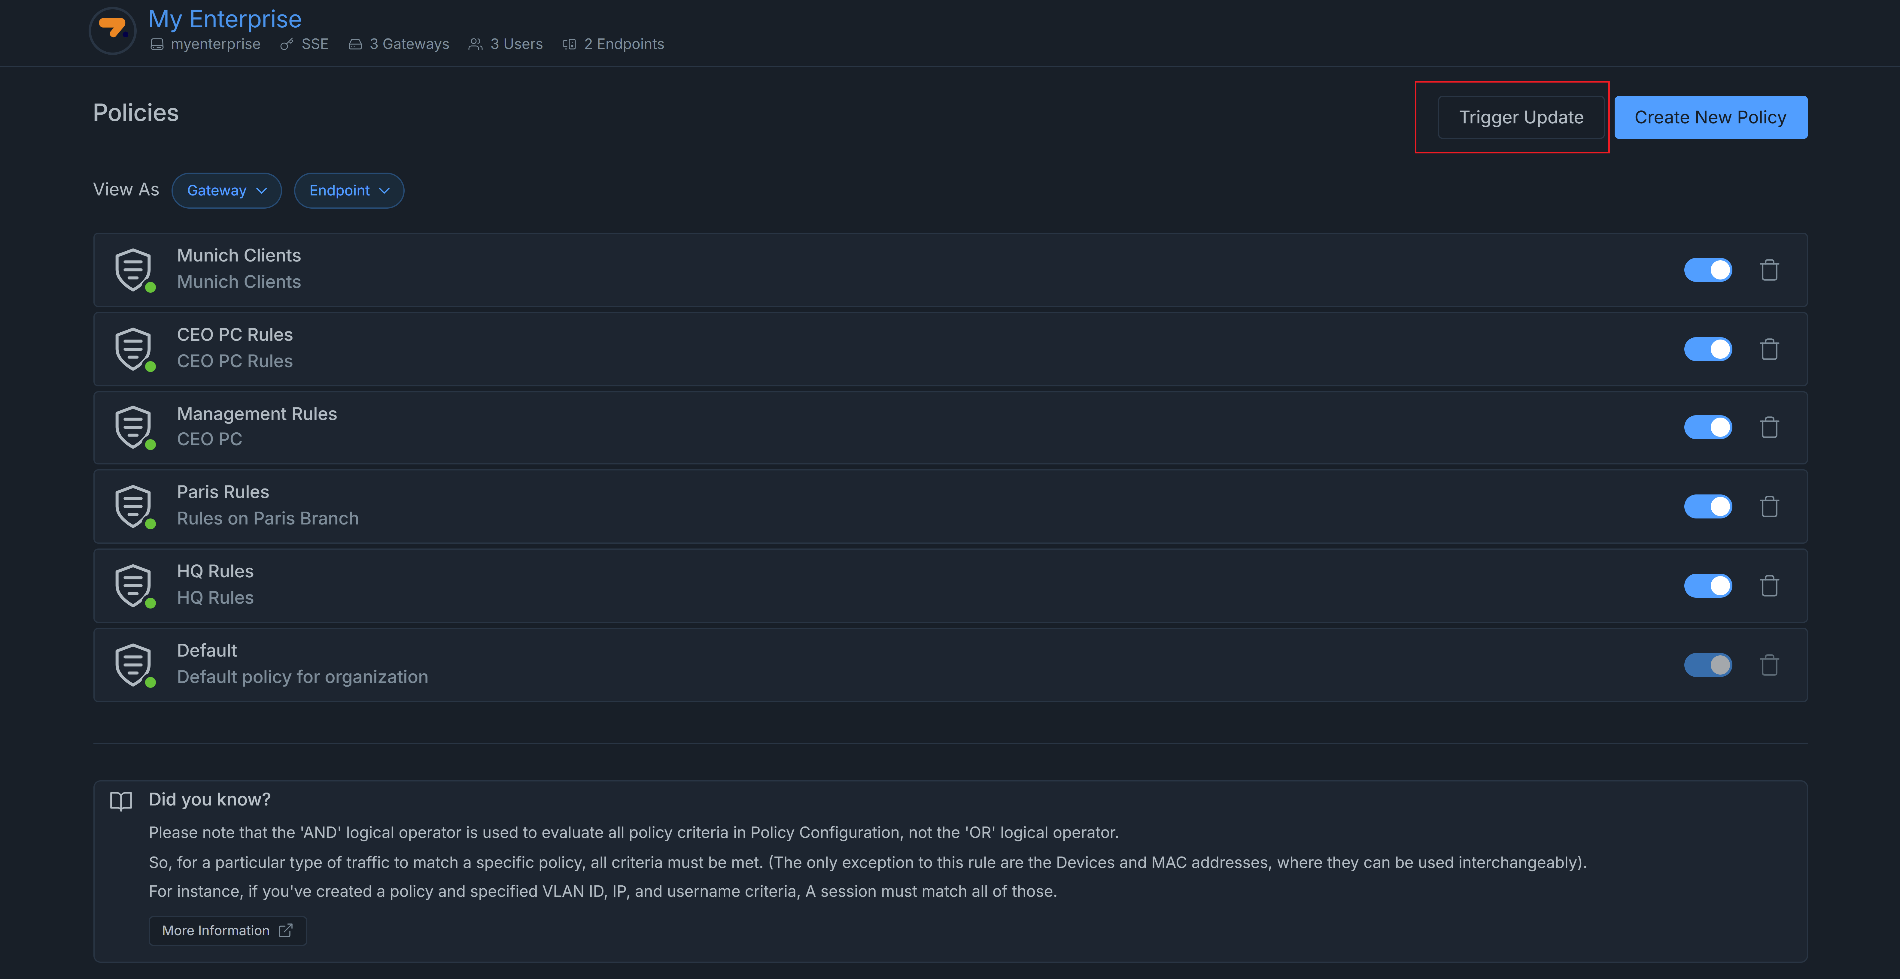
Task: Click the myenterprise label
Action: [x=215, y=44]
